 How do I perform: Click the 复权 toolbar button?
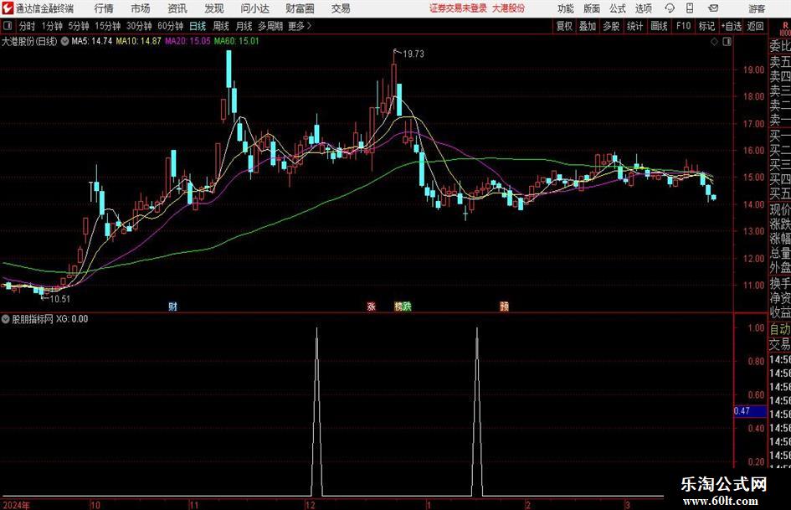(564, 26)
